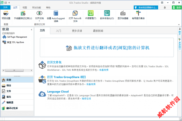This screenshot has height=121, width=182.
Task: Click 观看视频 link under GroupShare description
Action: point(91,84)
